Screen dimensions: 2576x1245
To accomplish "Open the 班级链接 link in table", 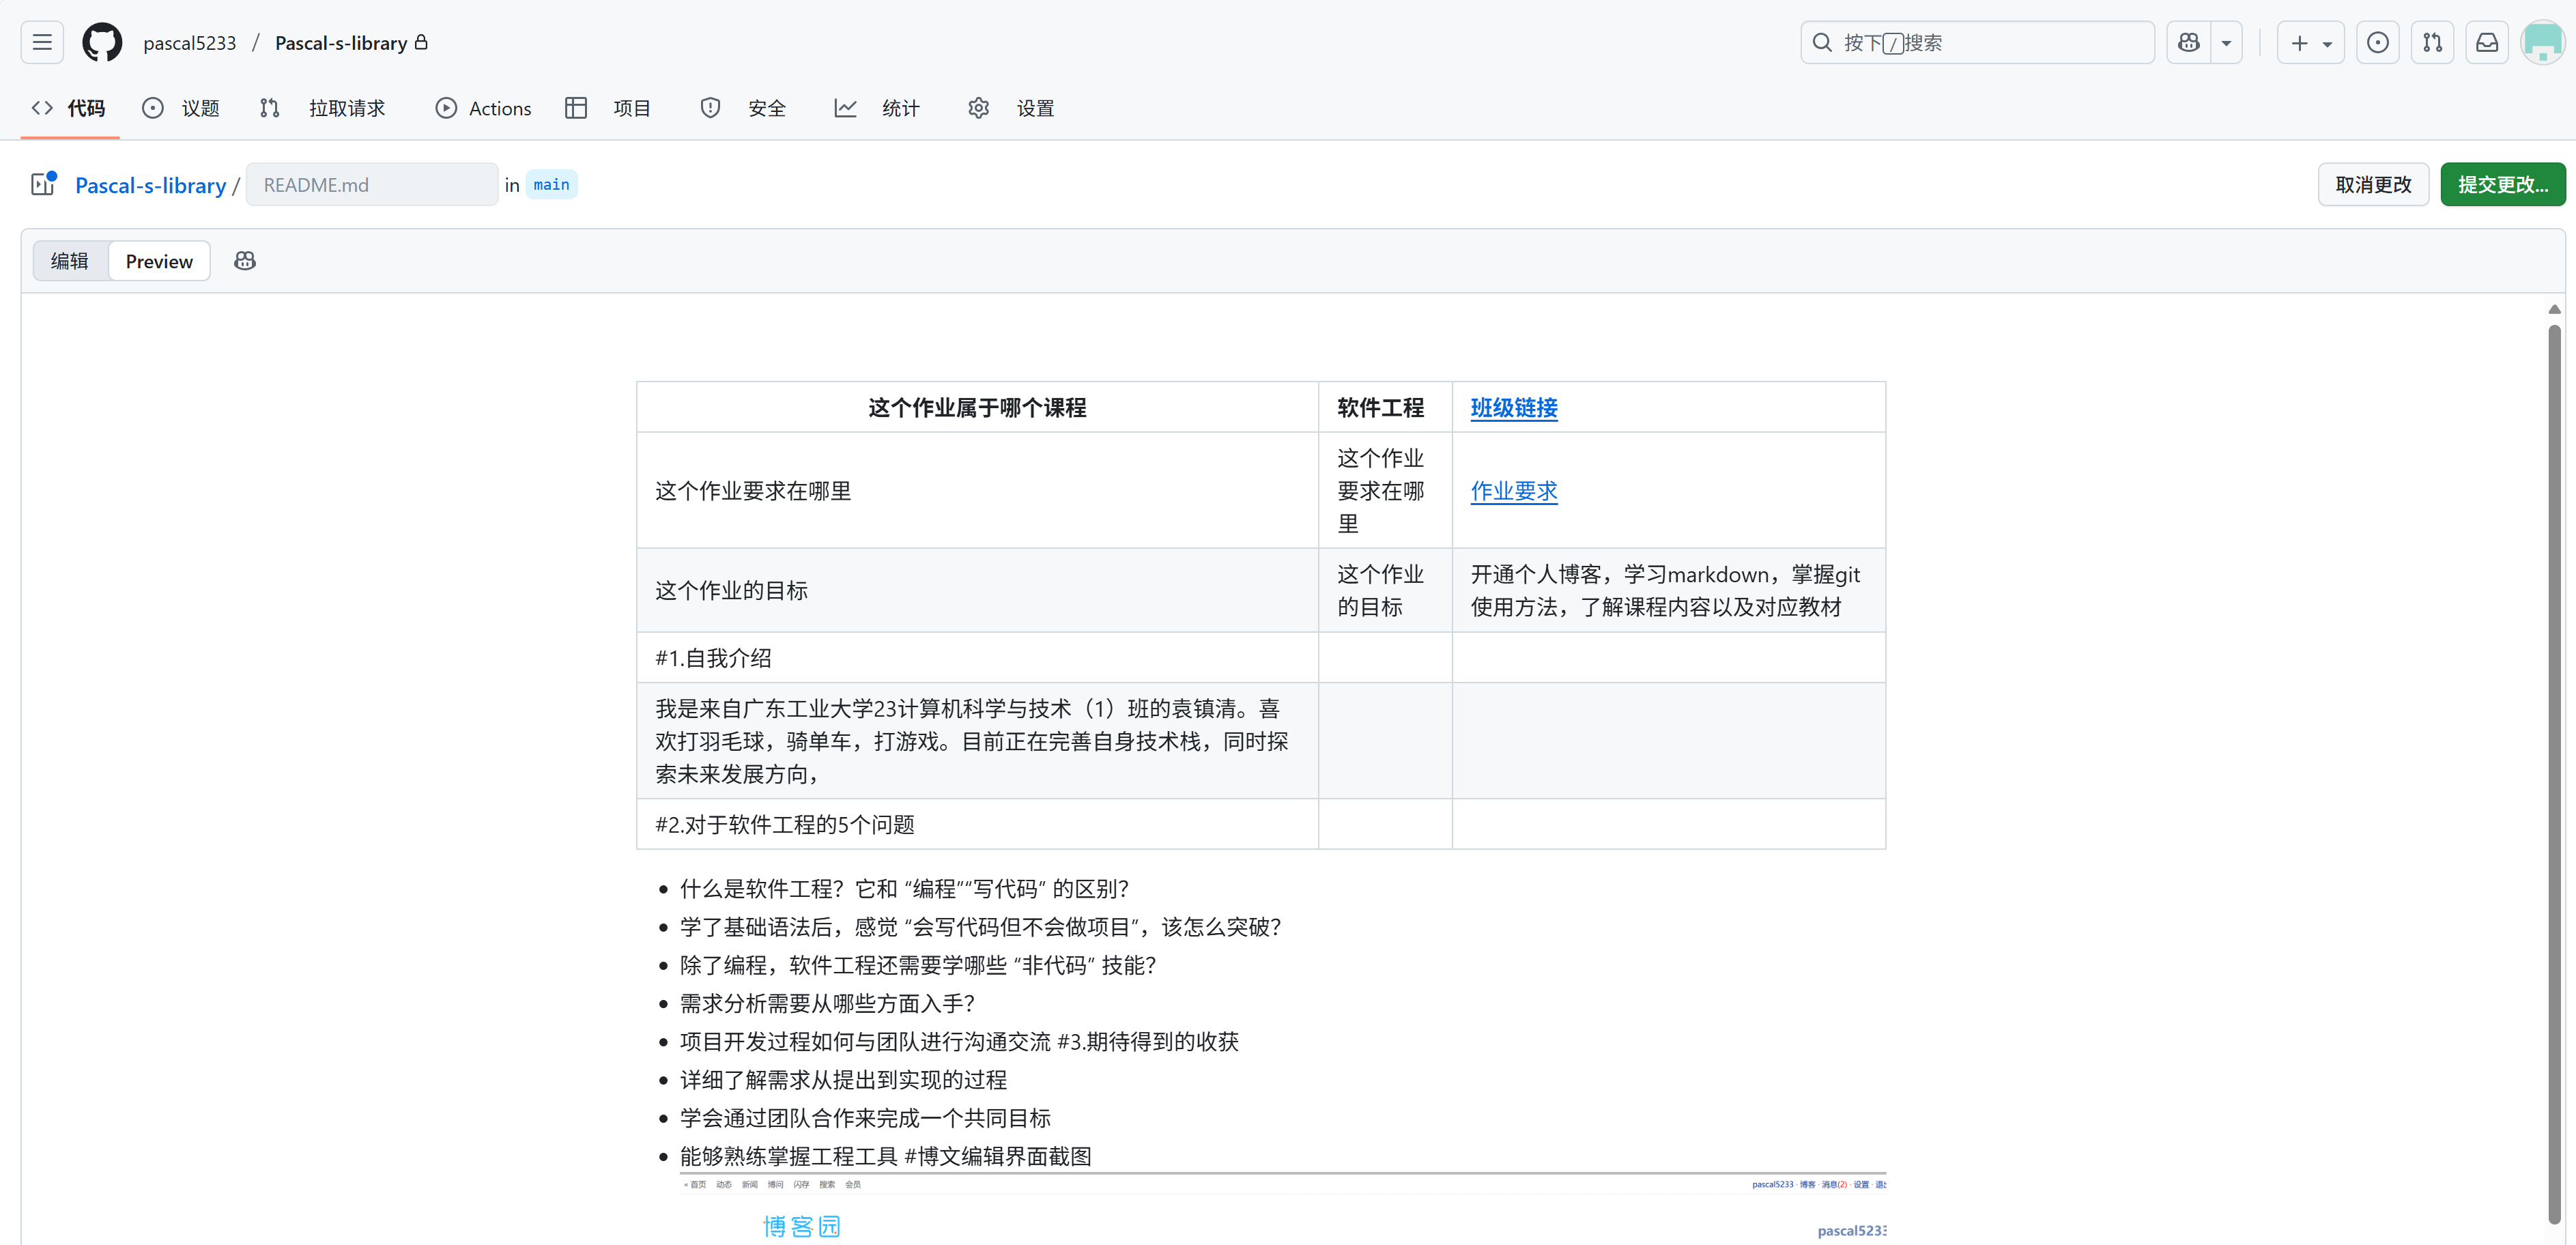I will point(1513,407).
